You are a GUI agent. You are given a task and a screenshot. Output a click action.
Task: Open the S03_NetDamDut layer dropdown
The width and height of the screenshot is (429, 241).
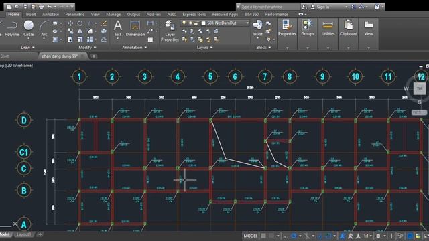coord(247,23)
